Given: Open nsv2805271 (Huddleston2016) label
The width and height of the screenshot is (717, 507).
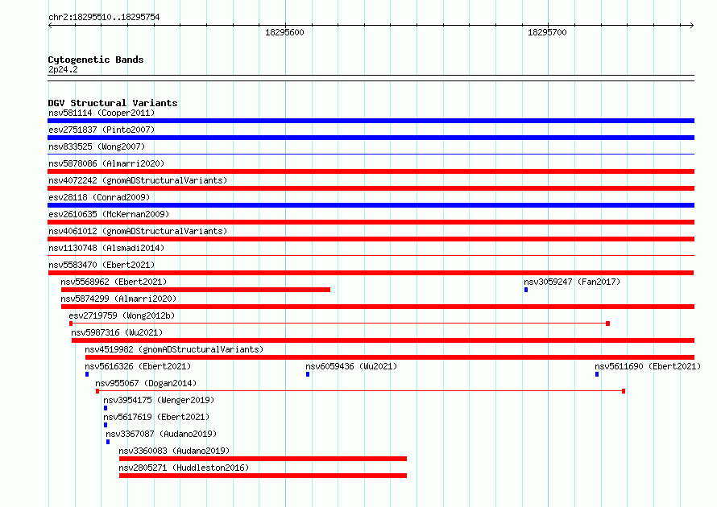Looking at the screenshot, I should (x=184, y=468).
